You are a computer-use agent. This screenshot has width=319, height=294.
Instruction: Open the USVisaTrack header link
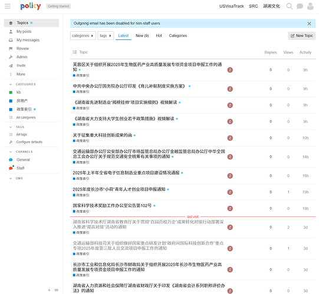click(232, 6)
